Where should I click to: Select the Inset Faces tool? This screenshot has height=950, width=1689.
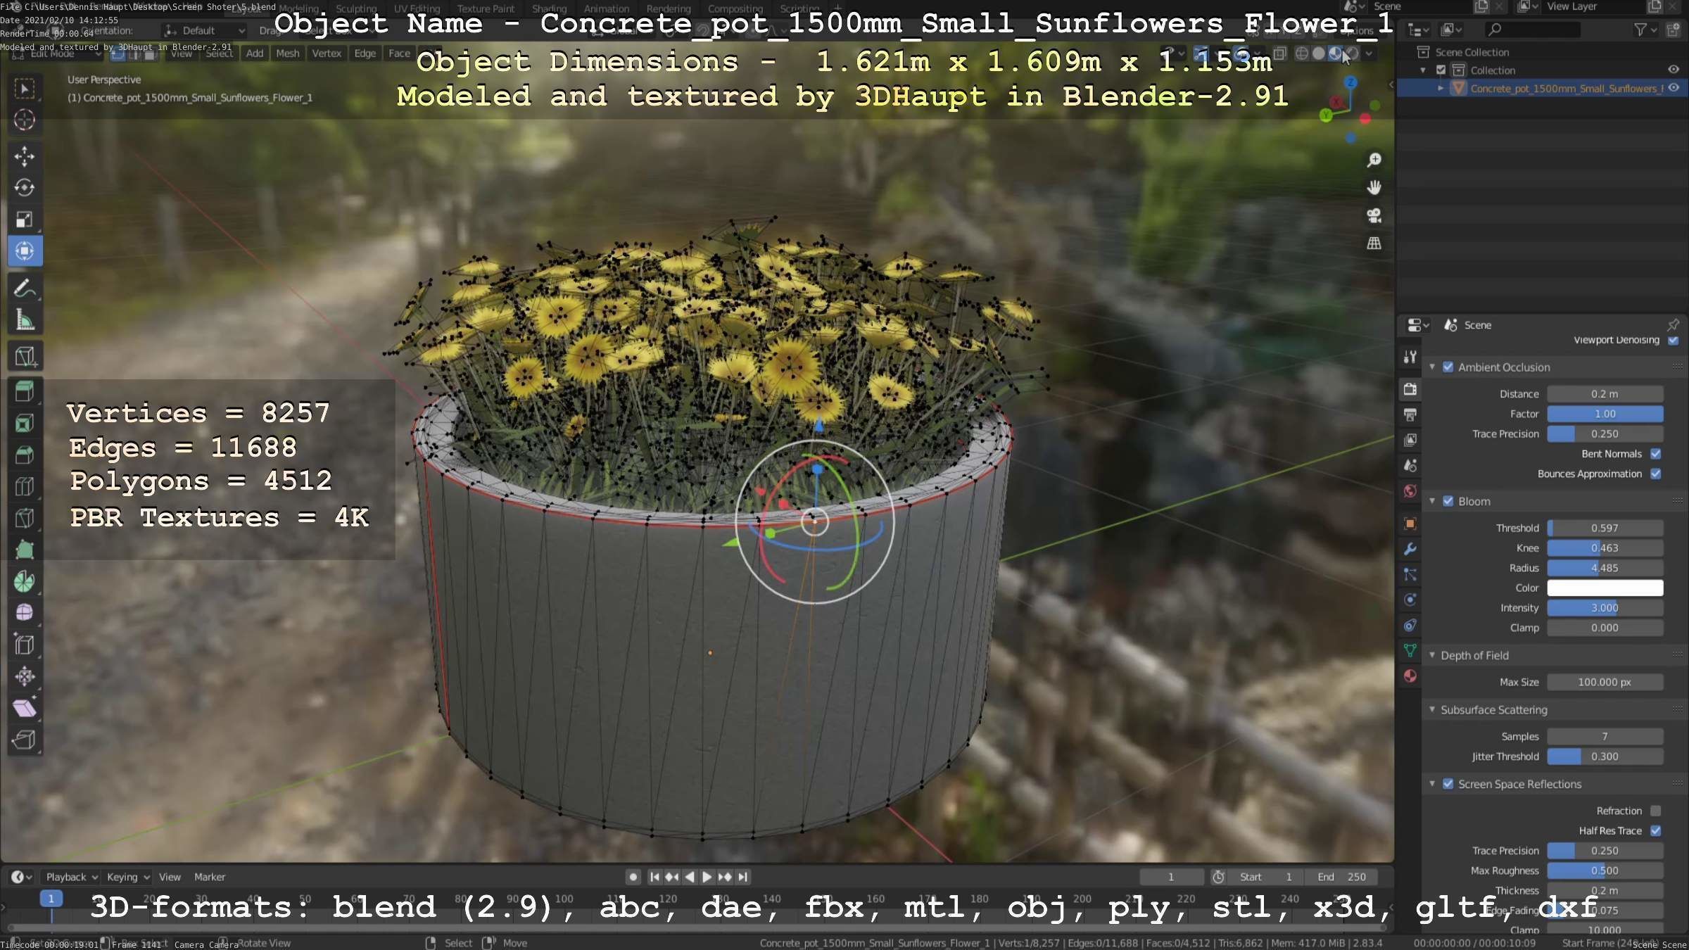25,423
